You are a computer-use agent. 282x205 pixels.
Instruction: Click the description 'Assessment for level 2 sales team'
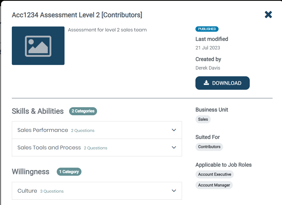click(107, 30)
